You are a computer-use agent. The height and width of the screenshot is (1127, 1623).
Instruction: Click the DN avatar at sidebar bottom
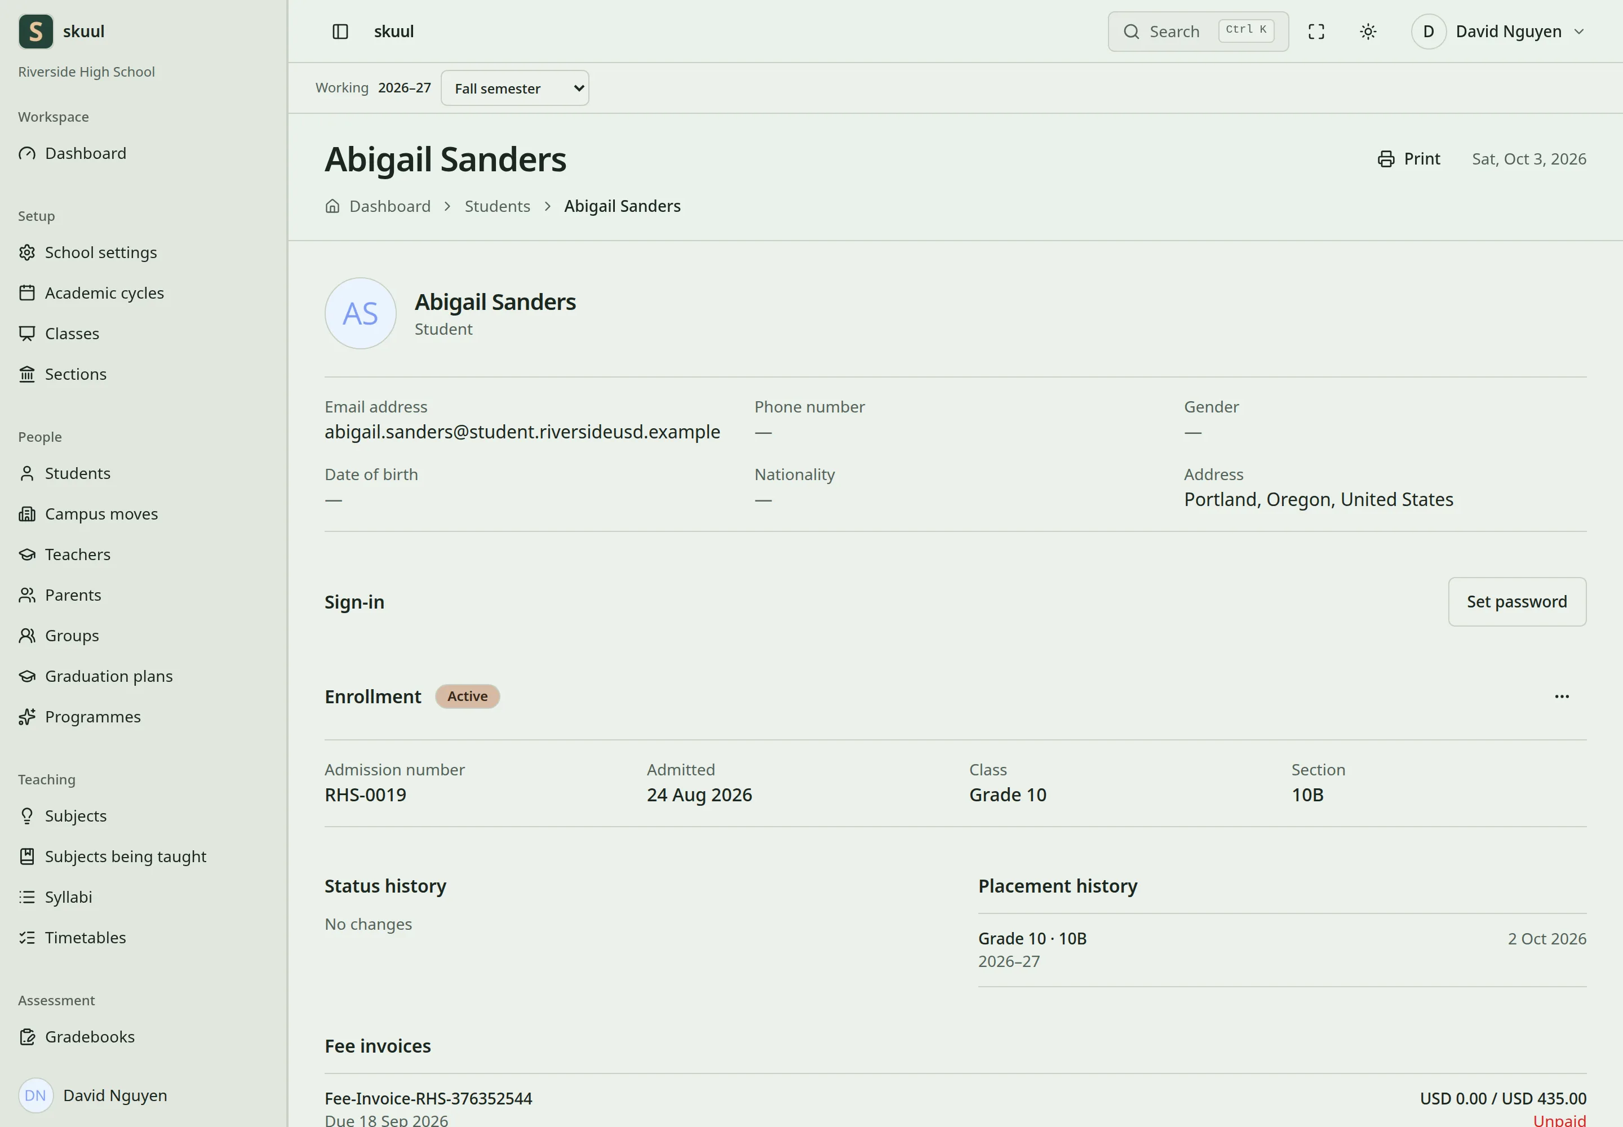[36, 1095]
